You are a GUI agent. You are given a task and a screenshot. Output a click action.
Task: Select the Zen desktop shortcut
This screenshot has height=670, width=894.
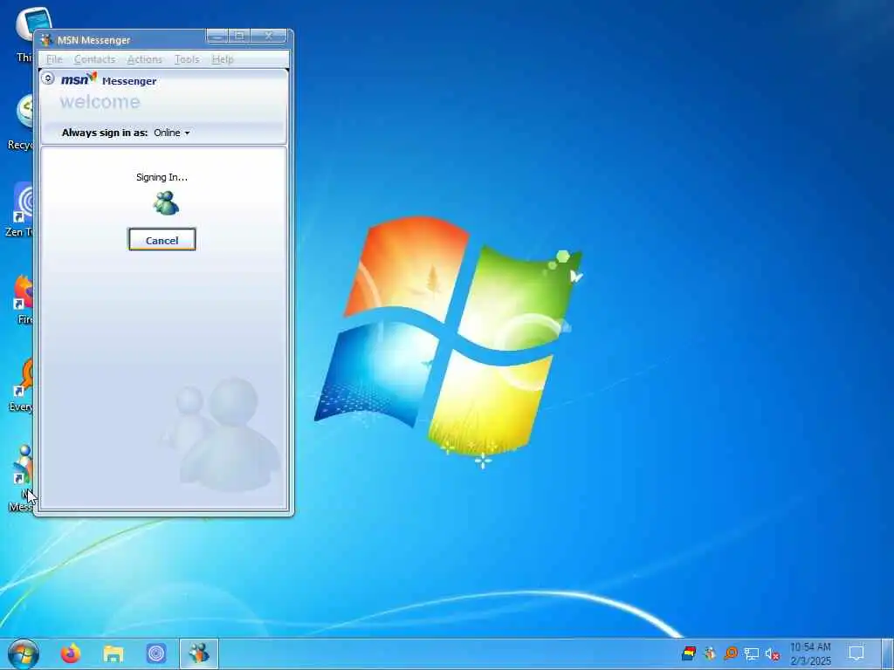tap(19, 209)
